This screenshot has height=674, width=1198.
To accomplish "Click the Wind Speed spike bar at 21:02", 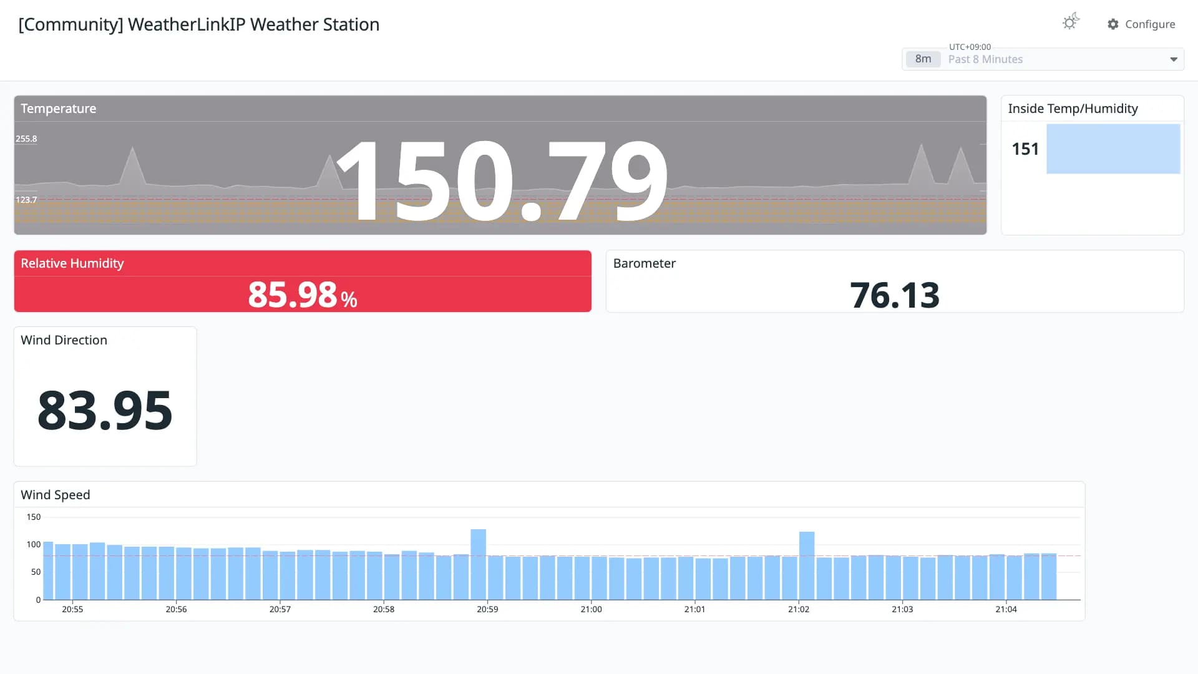I will pyautogui.click(x=807, y=565).
